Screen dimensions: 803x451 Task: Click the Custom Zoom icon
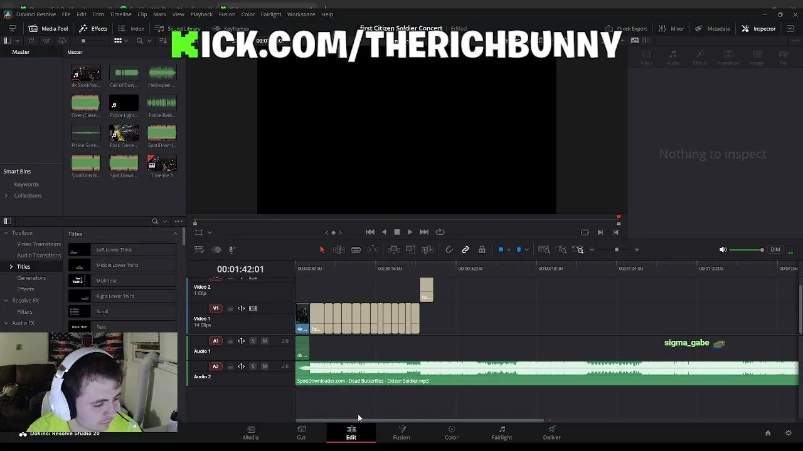tap(578, 250)
